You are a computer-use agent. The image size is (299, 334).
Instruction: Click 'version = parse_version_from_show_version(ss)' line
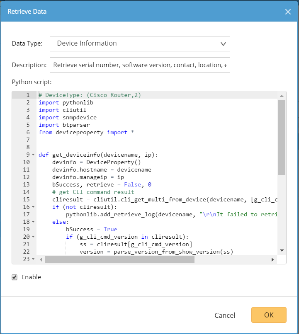156,252
